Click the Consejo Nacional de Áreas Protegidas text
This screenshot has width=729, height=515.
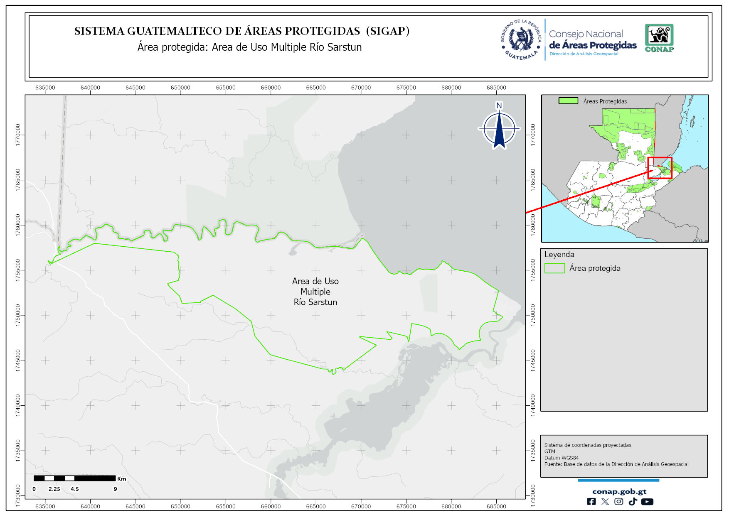click(592, 40)
